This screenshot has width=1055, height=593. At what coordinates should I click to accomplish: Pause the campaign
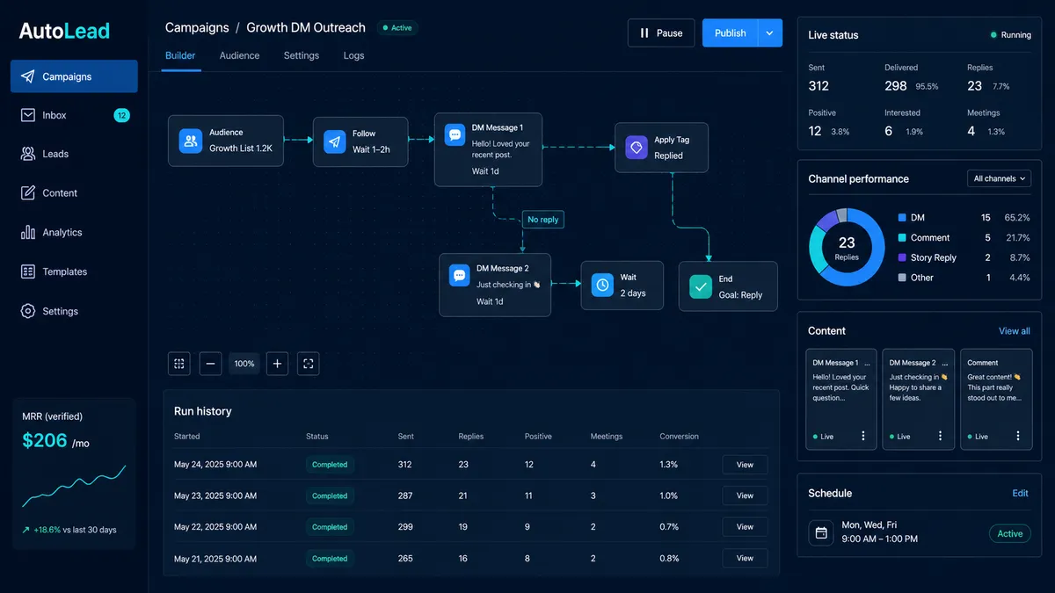point(661,33)
